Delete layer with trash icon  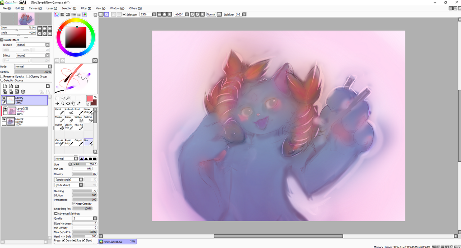23,92
